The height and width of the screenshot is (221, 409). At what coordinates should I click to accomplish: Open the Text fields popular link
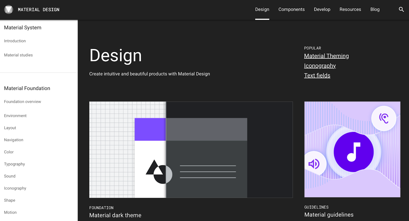click(x=317, y=76)
